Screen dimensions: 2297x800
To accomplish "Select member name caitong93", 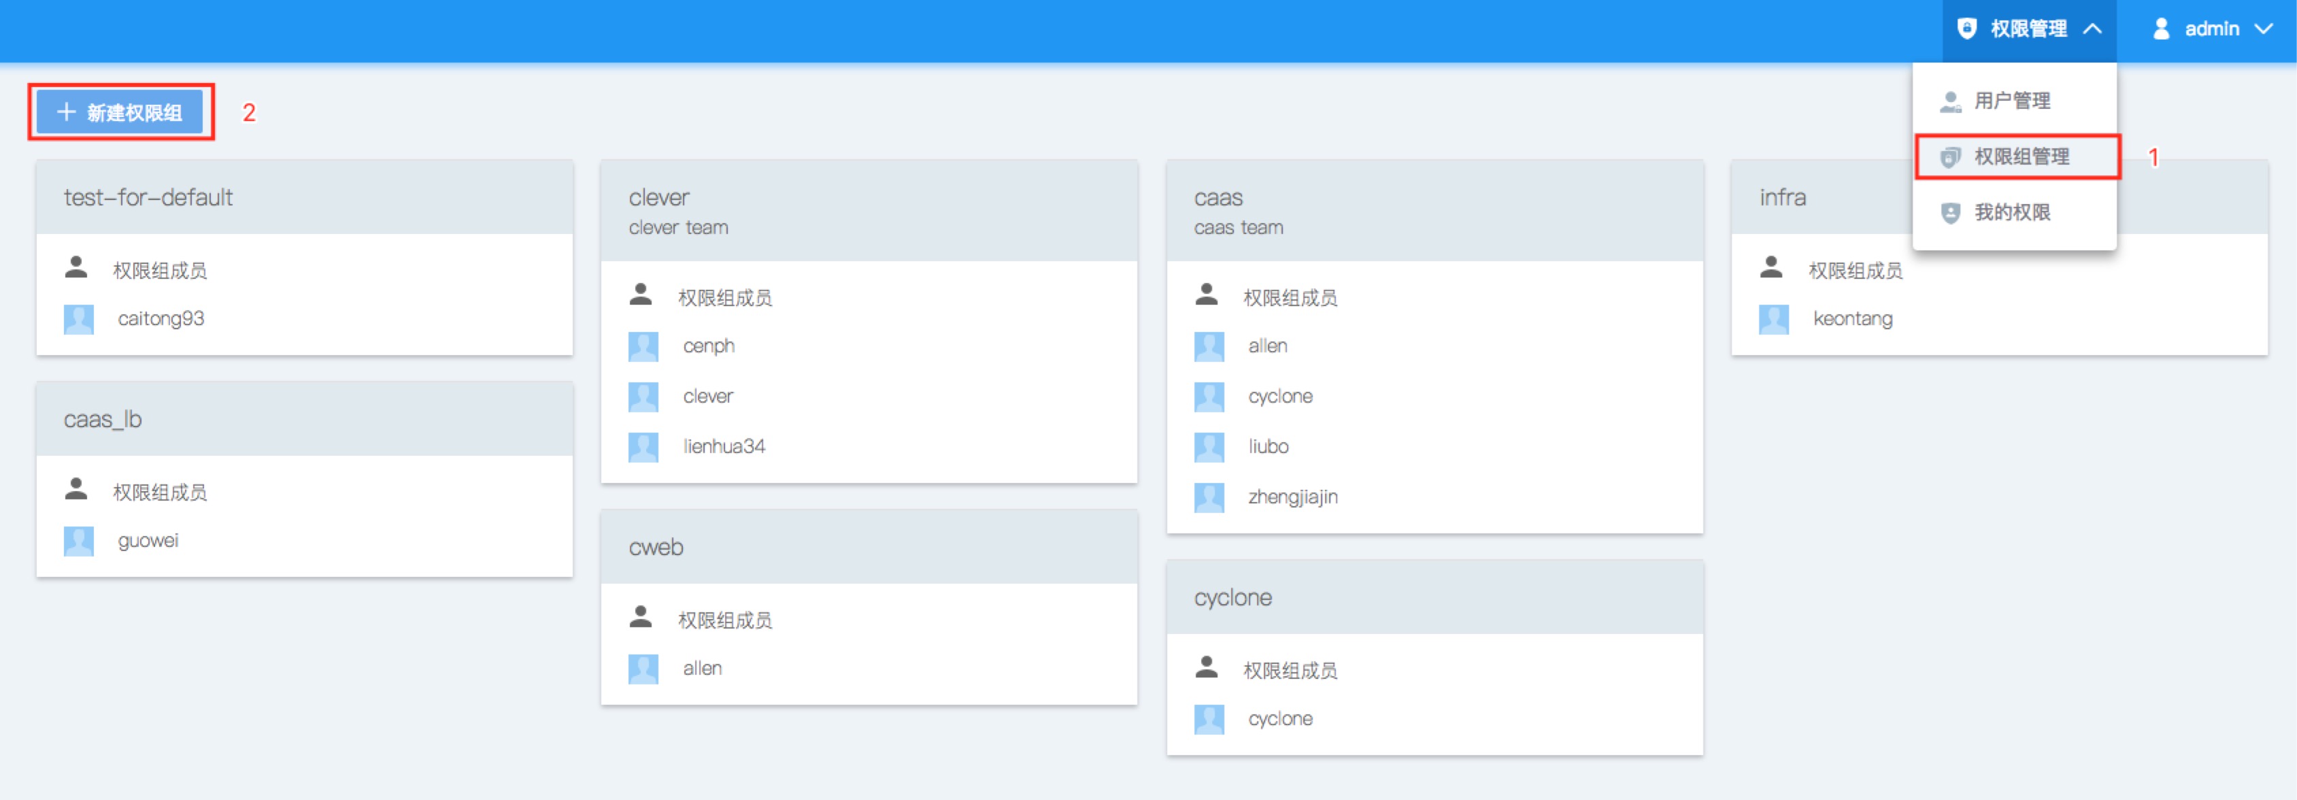I will (x=161, y=319).
